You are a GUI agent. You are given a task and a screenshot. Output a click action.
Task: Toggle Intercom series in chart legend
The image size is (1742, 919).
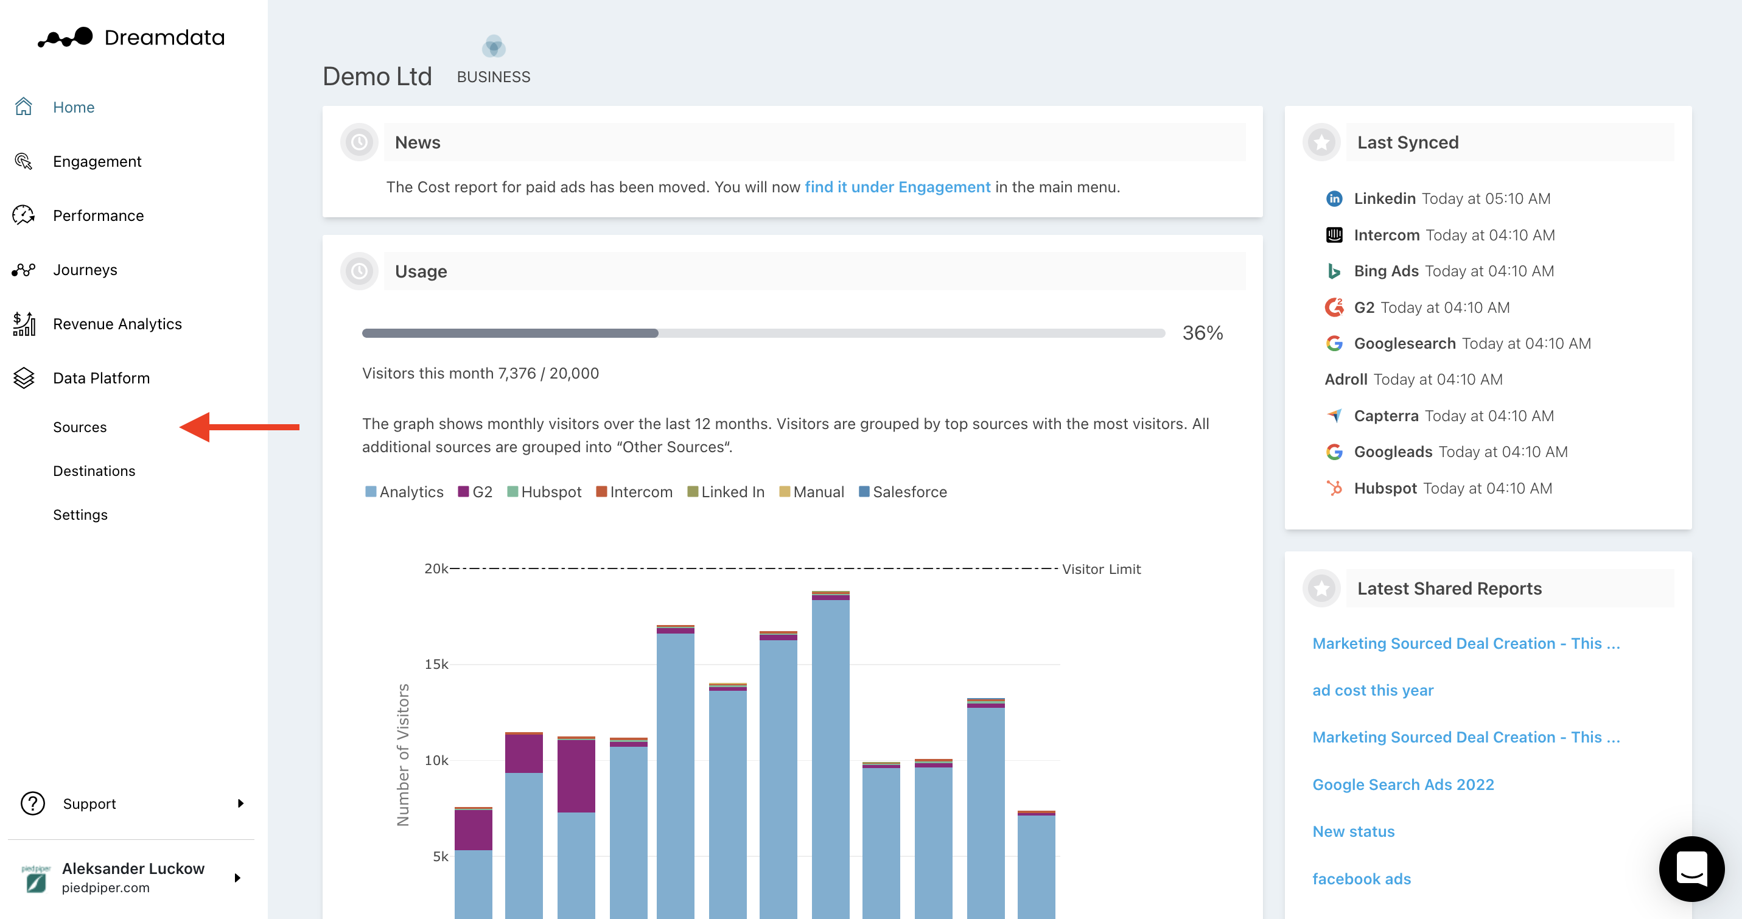[x=634, y=492]
